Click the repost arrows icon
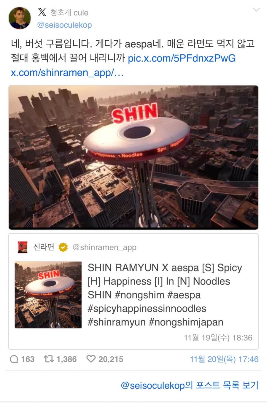Viewport: 267px width, 403px height. [49, 359]
